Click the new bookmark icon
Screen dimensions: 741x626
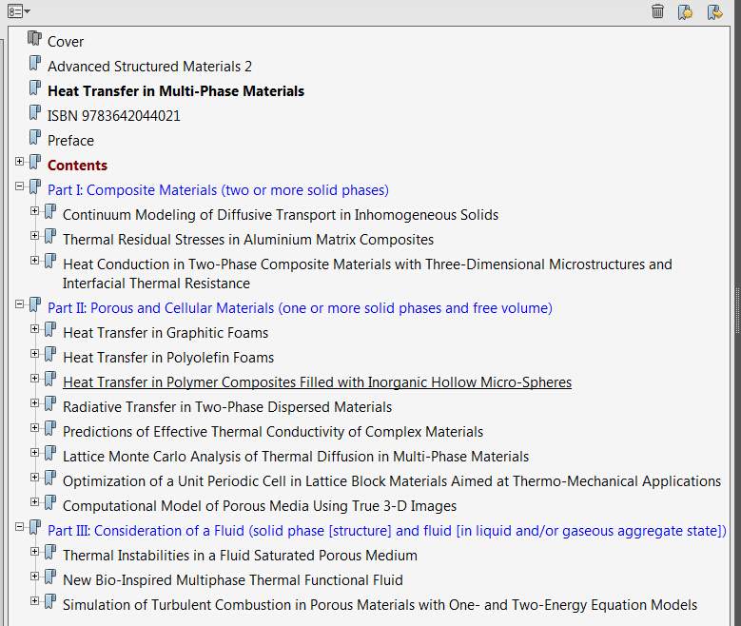point(685,11)
